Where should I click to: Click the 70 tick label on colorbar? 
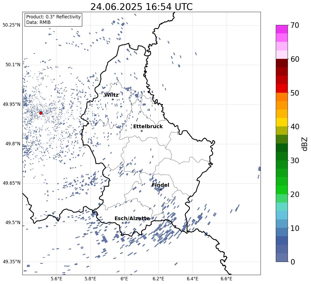(x=295, y=25)
